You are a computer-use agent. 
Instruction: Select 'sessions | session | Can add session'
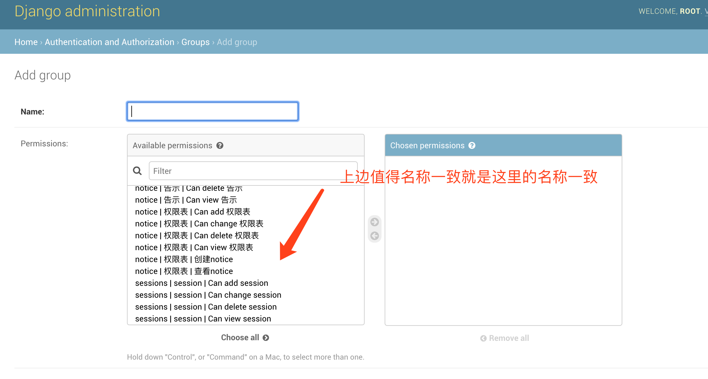(x=201, y=283)
